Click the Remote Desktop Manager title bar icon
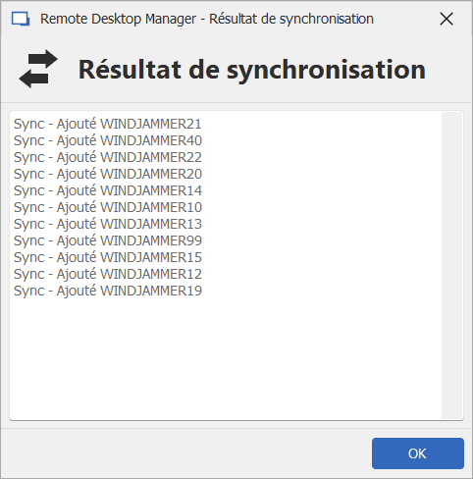473x479 pixels. coord(21,19)
